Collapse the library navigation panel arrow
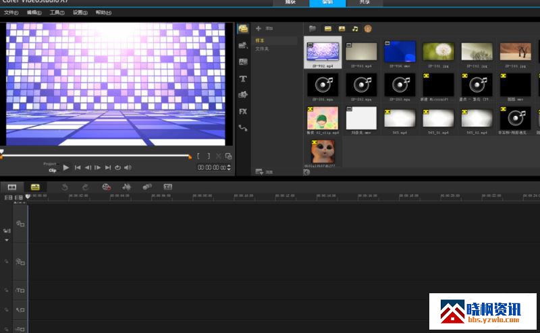540x333 pixels. [x=306, y=172]
